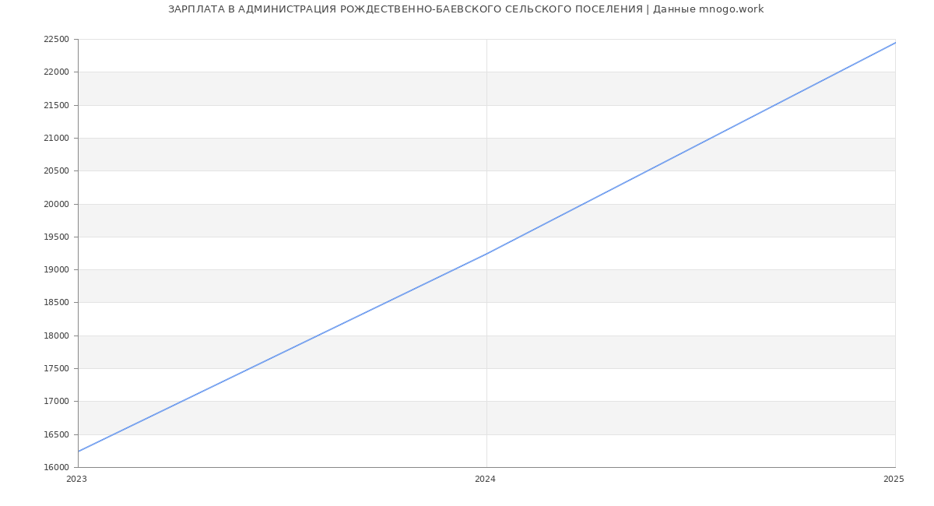
Task: Click the 21500 y-axis label
Action: click(x=56, y=105)
